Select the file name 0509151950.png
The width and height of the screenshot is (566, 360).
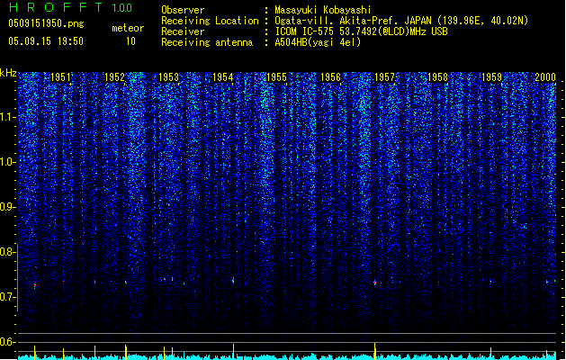(x=46, y=23)
